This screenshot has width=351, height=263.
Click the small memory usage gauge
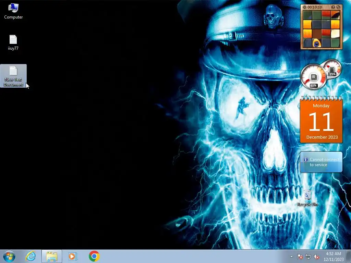(332, 68)
